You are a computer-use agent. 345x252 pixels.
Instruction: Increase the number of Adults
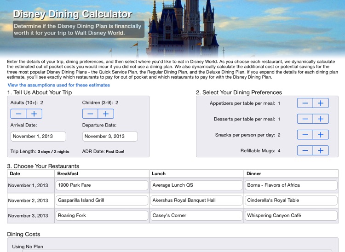tap(34, 114)
